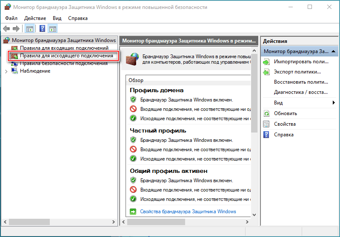Expand the Наблюдение tree node
Viewport: 340px width, 237px height.
click(x=6, y=71)
